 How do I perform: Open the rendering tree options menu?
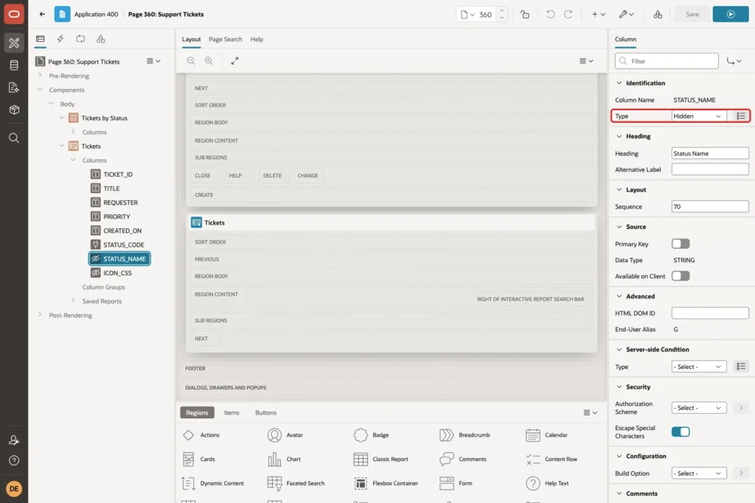(x=153, y=61)
